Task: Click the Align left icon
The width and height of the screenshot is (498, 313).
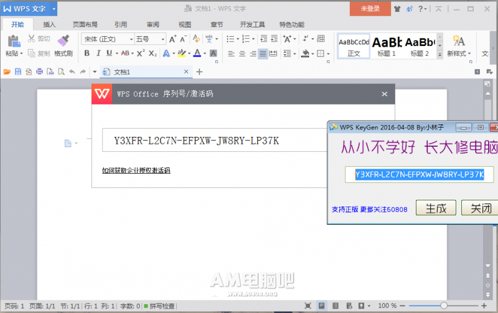Action: (x=231, y=54)
